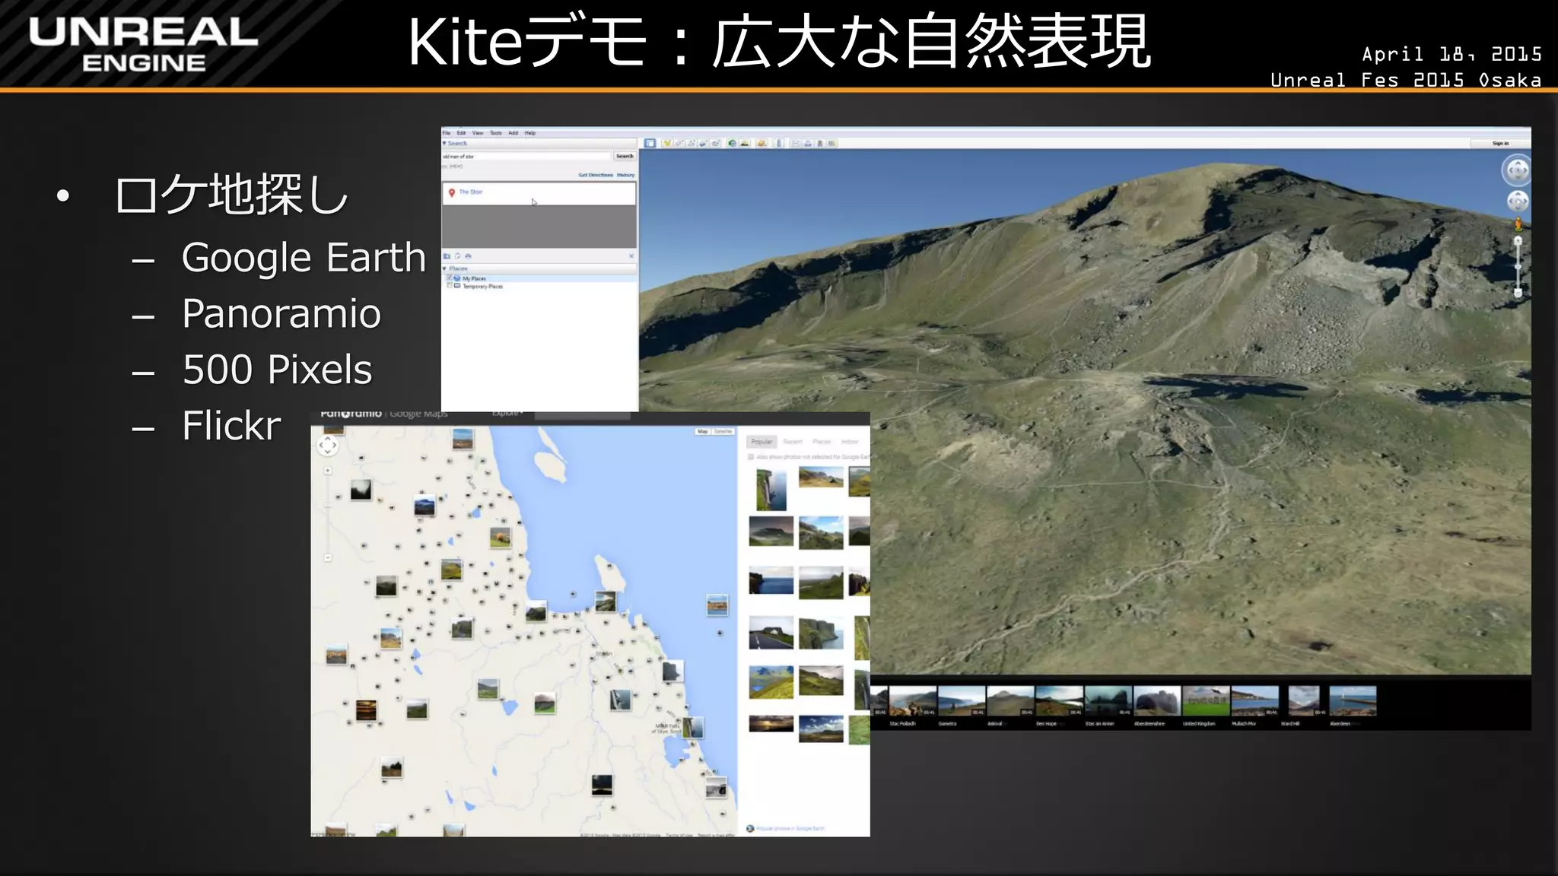Screen dimensions: 1558x876
Task: Toggle the My Places checkbox
Action: 449,278
